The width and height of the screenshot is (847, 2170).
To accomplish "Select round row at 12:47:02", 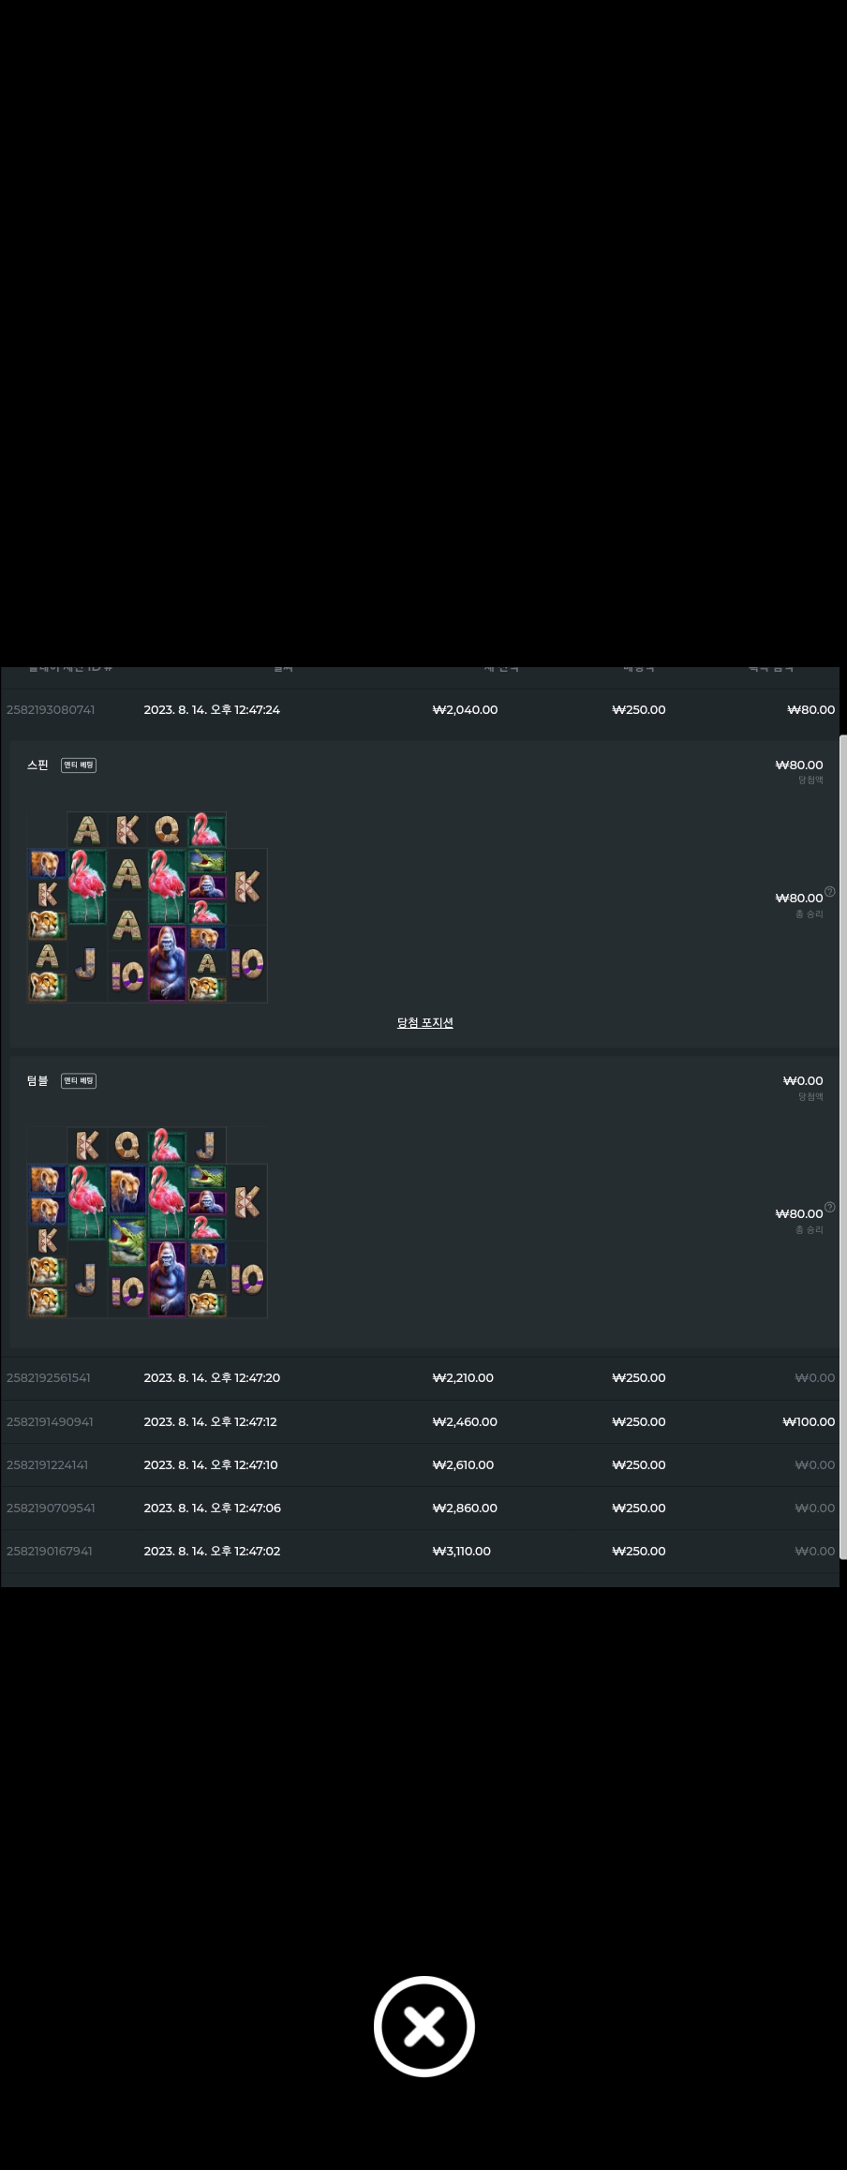I will 420,1552.
